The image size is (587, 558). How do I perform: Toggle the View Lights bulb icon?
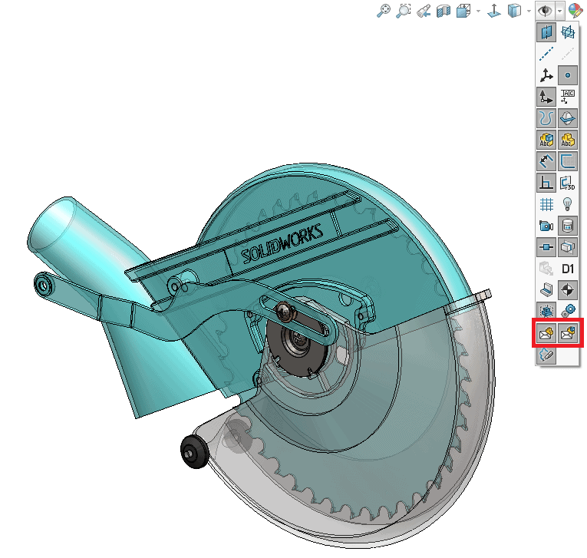[568, 204]
